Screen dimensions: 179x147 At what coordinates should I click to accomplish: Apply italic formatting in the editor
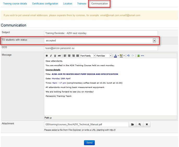pyautogui.click(x=51, y=56)
